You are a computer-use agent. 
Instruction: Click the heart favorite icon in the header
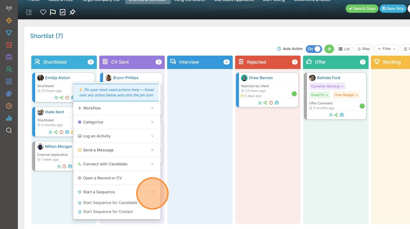(x=43, y=12)
